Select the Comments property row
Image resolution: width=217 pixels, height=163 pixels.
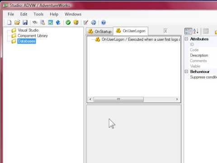[x=200, y=61]
